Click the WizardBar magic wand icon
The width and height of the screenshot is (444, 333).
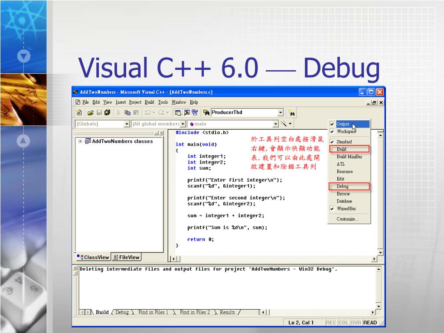[283, 124]
